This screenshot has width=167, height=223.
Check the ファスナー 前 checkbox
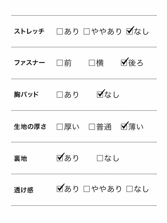click(x=60, y=63)
